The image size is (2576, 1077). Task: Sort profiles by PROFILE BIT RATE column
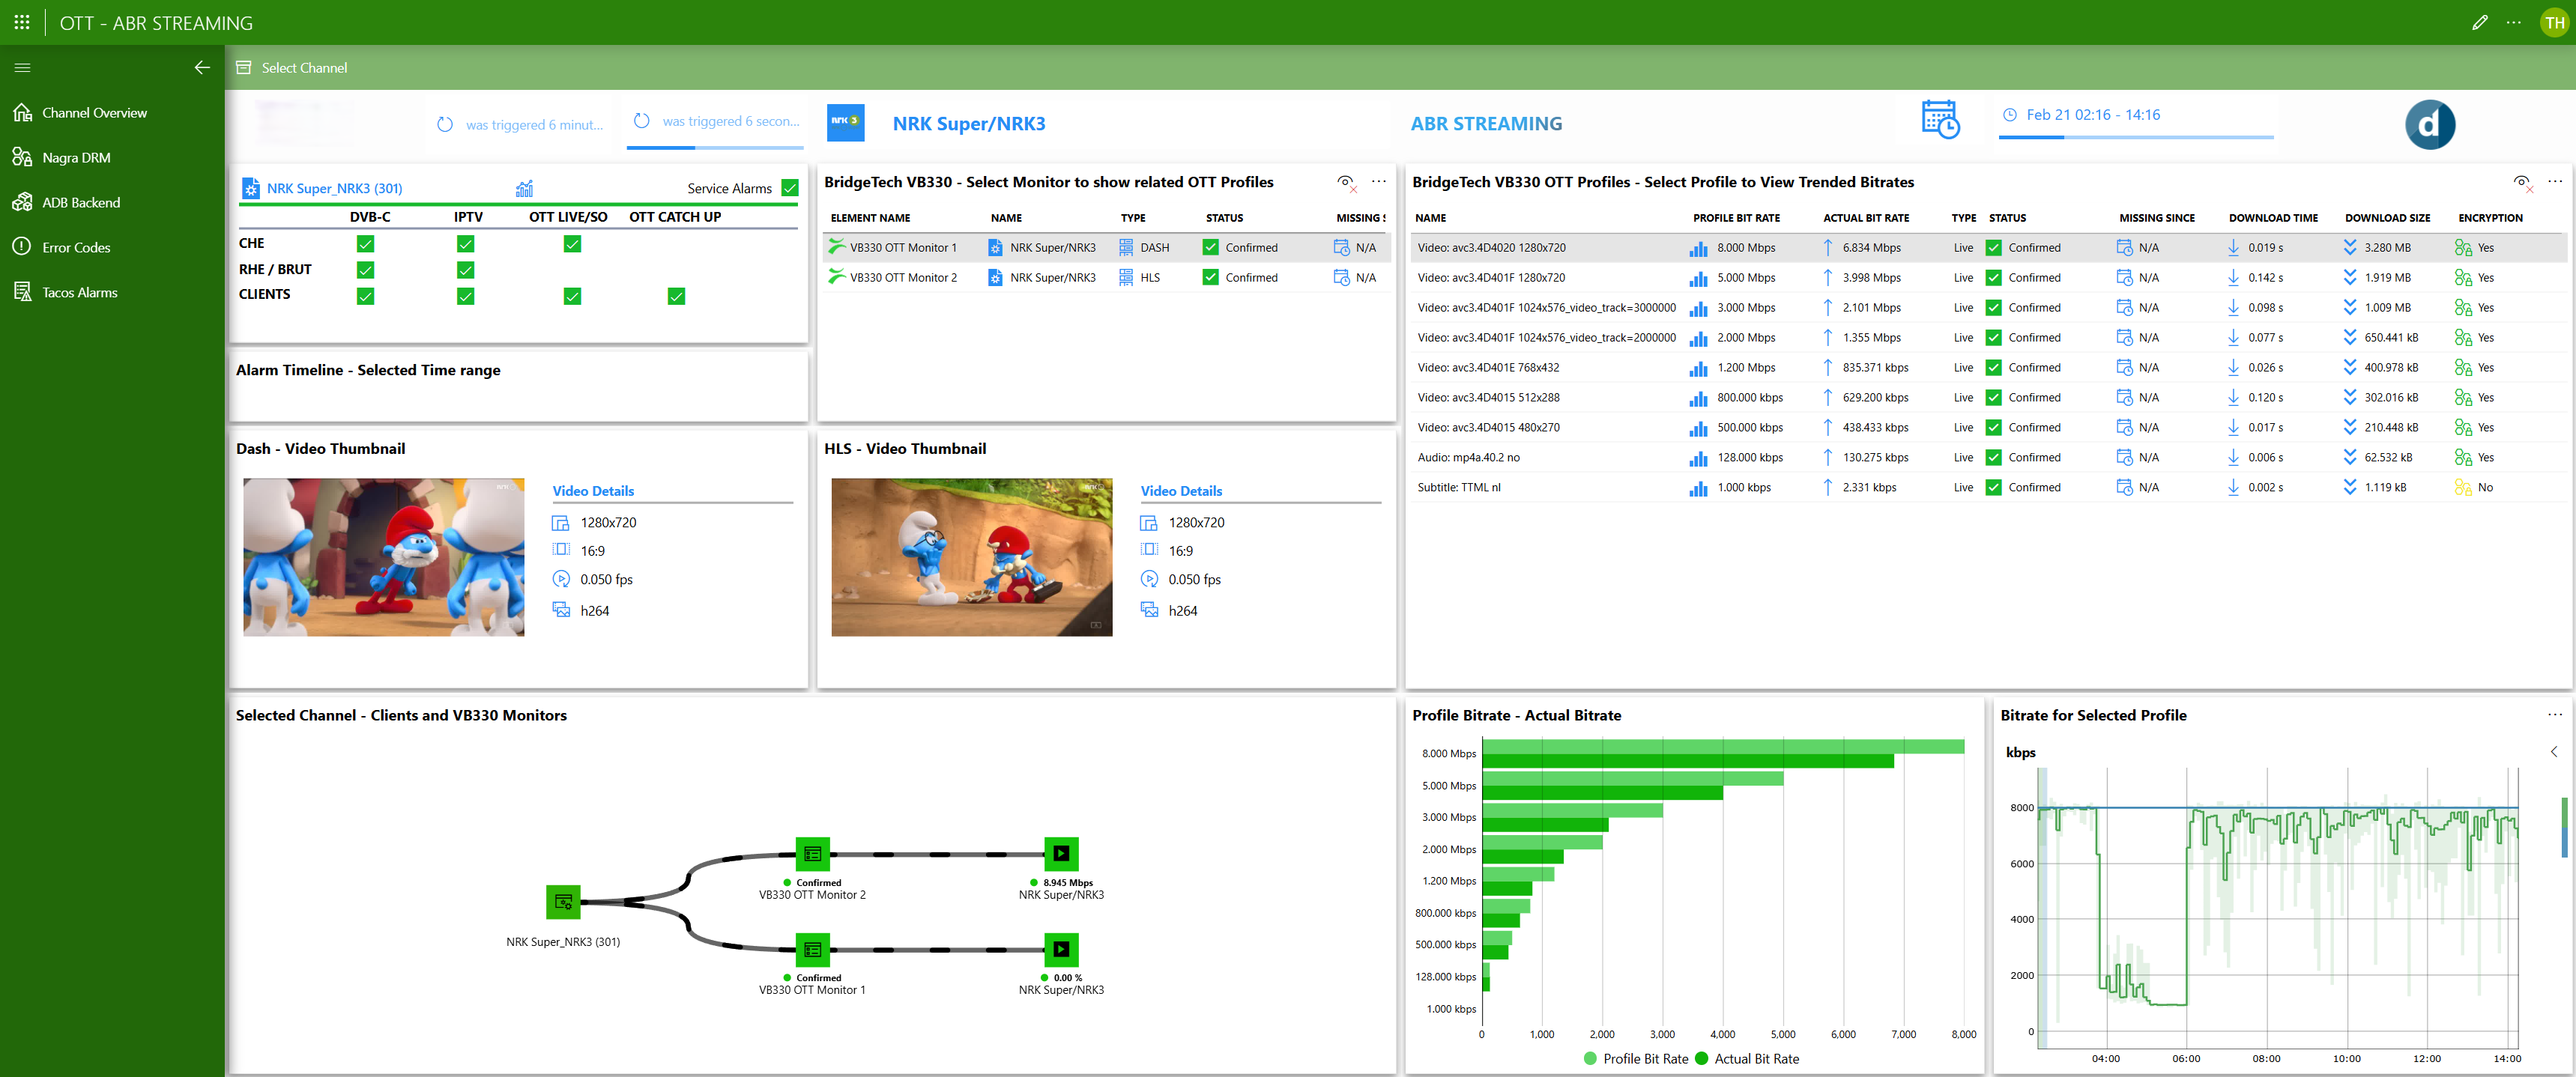[1736, 218]
